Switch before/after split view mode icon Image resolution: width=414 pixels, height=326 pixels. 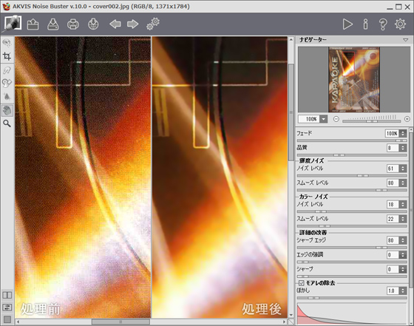coord(7,295)
